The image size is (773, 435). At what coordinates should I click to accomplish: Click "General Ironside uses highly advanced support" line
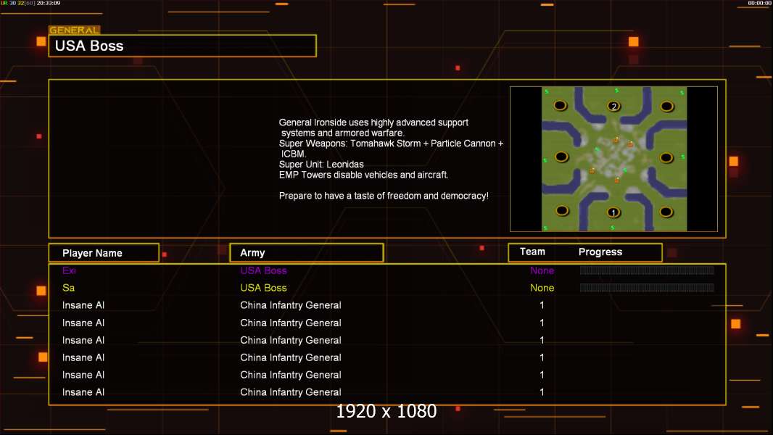click(373, 123)
